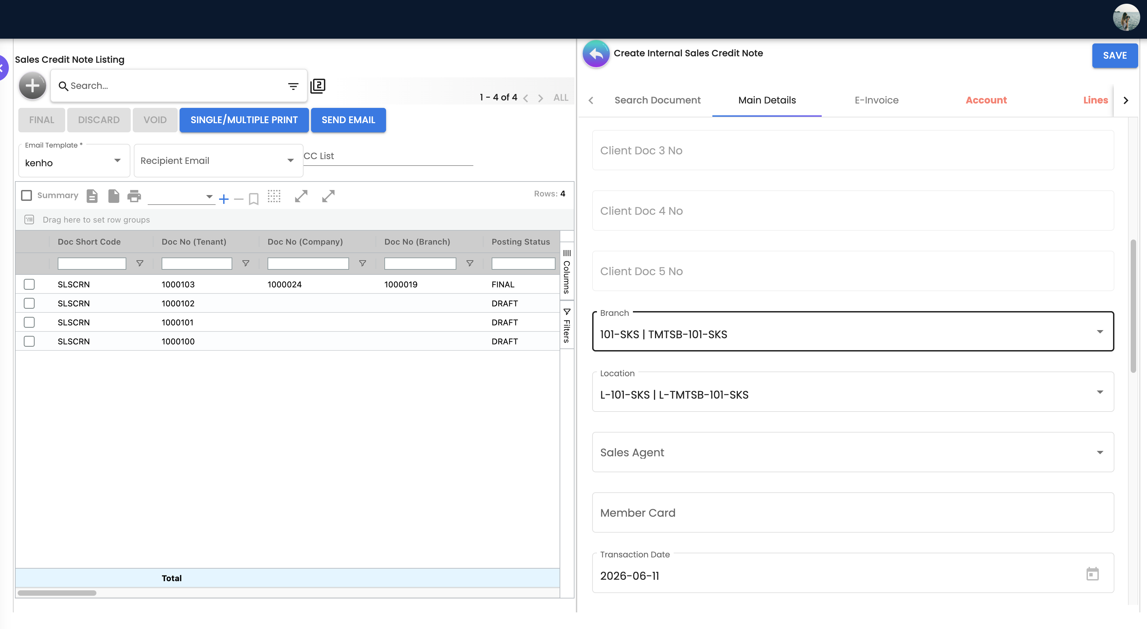
Task: Click the round plus add-new button
Action: (33, 85)
